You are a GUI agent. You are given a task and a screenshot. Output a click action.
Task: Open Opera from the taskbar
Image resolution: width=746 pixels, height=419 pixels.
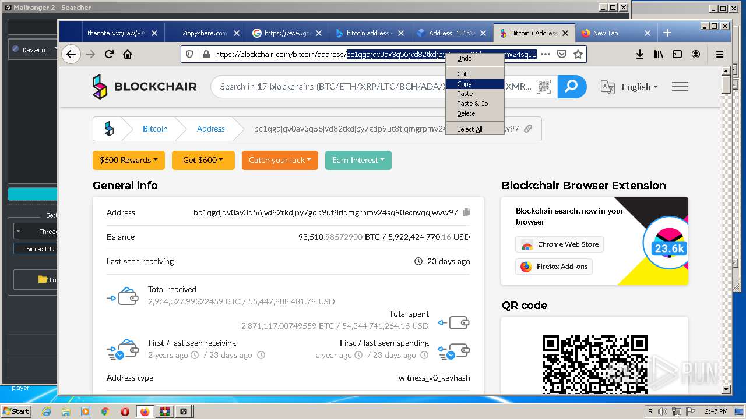125,411
